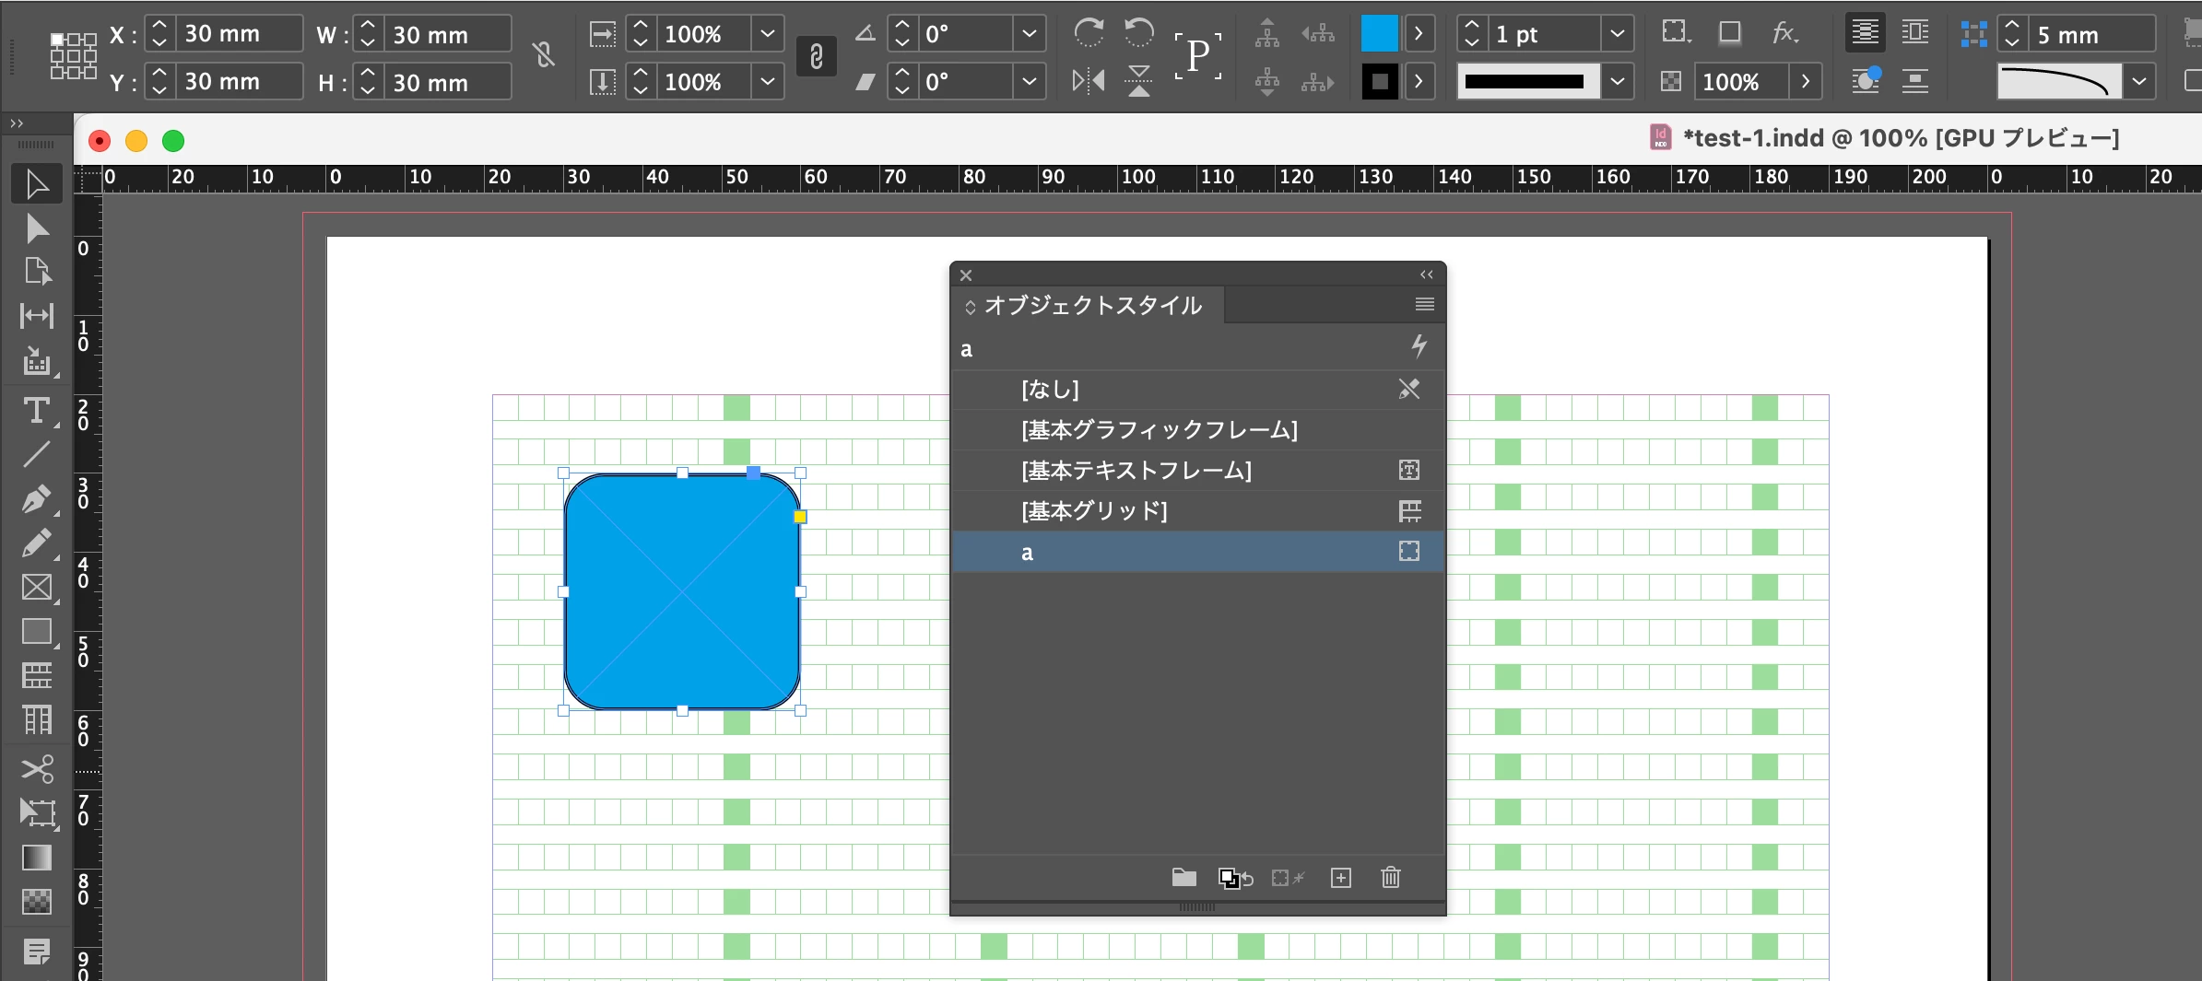Select the Gradient Swatch tool
The width and height of the screenshot is (2202, 981).
tap(37, 857)
